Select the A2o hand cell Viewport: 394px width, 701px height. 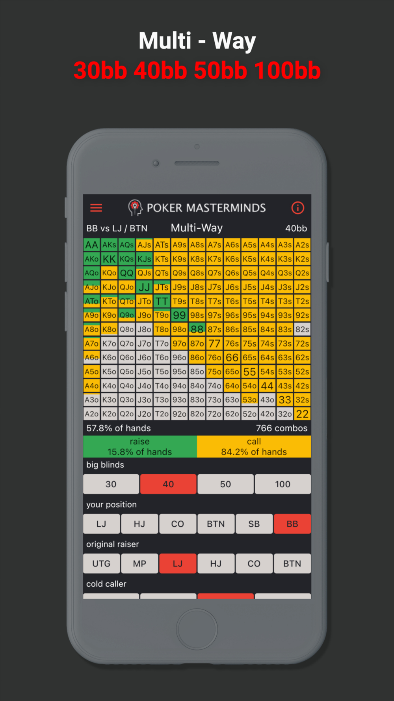tap(92, 414)
